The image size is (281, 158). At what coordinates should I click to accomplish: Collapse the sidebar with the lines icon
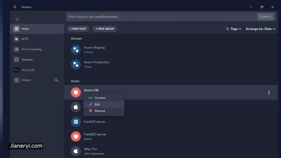pyautogui.click(x=17, y=19)
